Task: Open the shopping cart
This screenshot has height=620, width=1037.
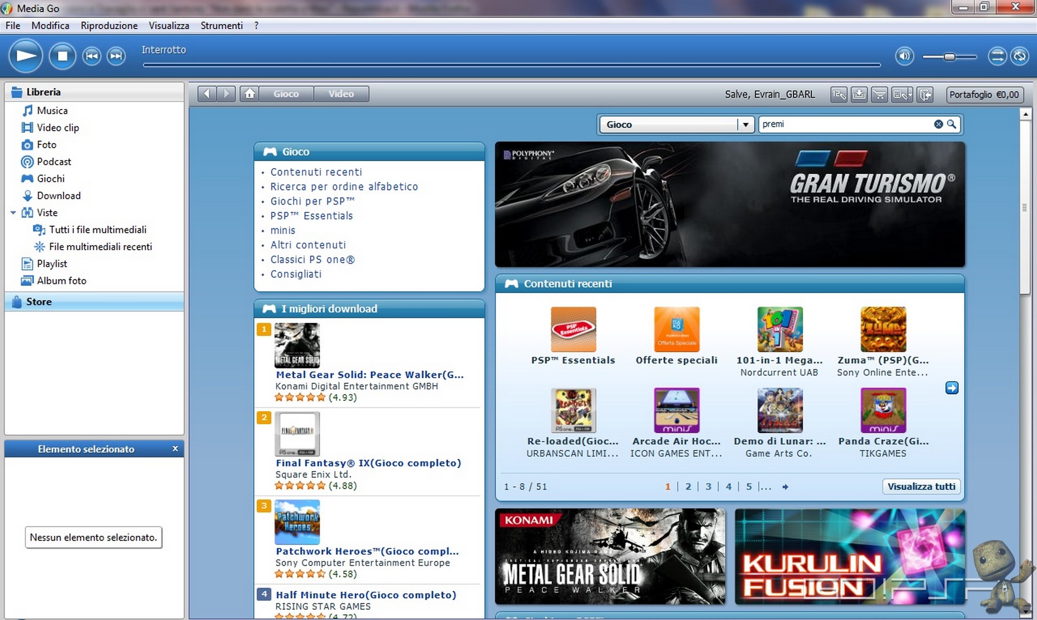Action: coord(880,94)
